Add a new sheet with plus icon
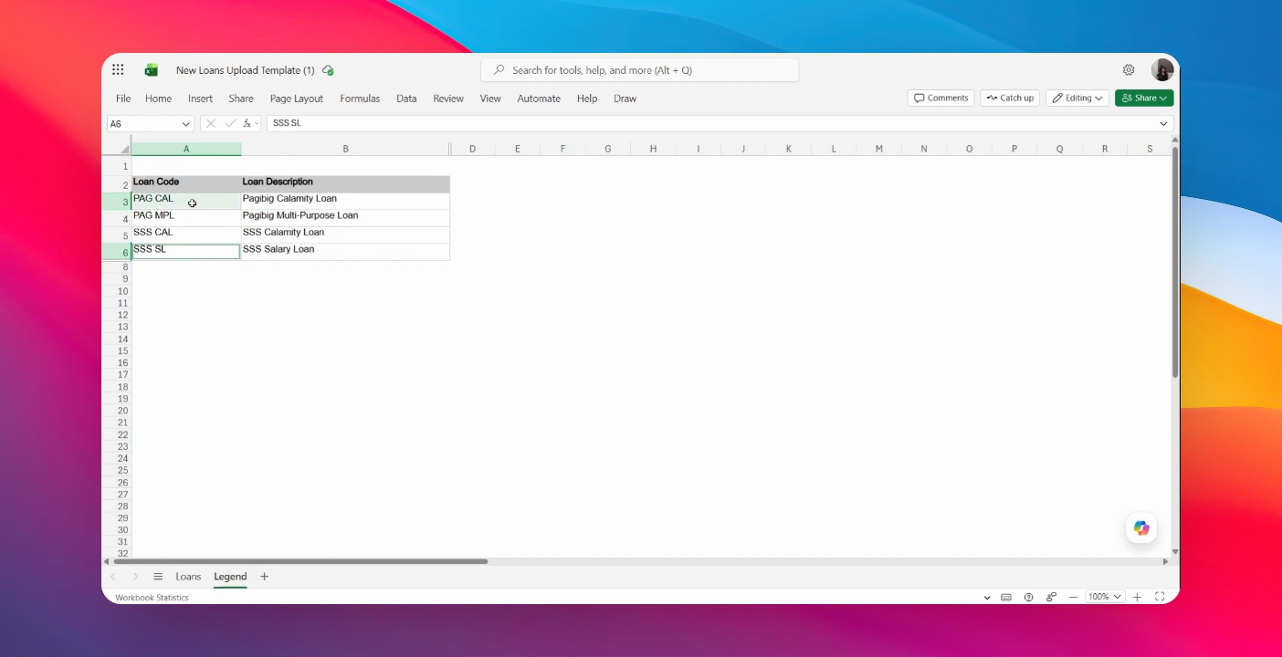1282x657 pixels. click(265, 577)
